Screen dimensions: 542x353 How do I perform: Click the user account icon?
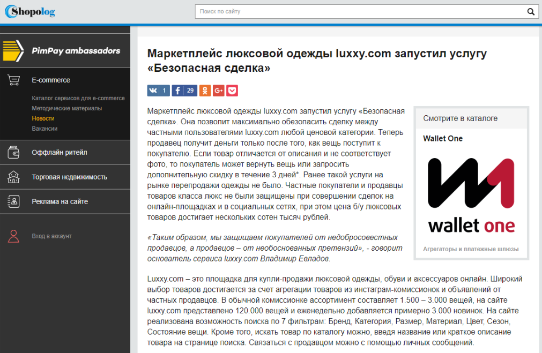click(14, 236)
